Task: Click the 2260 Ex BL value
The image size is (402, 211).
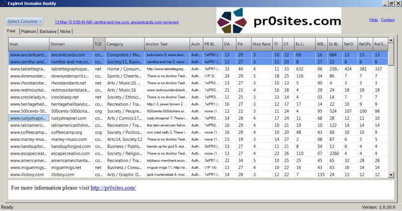Action: click(334, 153)
